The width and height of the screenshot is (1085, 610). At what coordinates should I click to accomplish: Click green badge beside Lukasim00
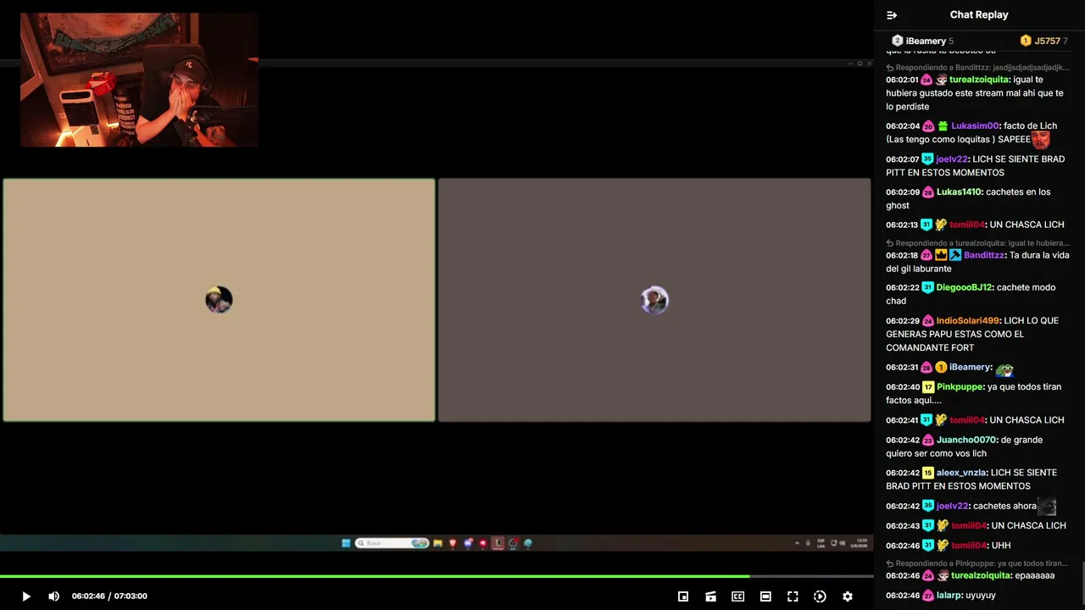click(943, 126)
